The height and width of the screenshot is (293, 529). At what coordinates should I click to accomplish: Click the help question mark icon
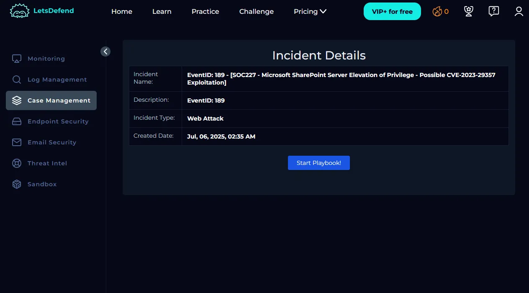[494, 11]
